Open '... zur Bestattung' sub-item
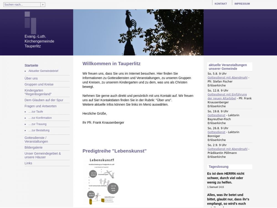Viewport: 277px width, 208px height. pos(39,130)
